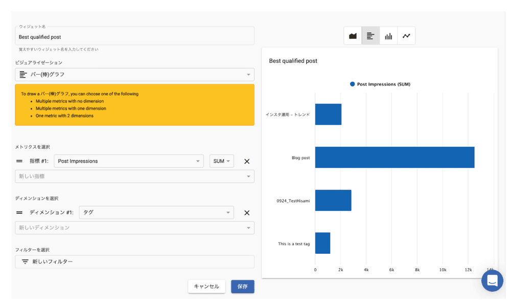The width and height of the screenshot is (511, 308).
Task: Switch to area chart icon
Action: point(353,36)
